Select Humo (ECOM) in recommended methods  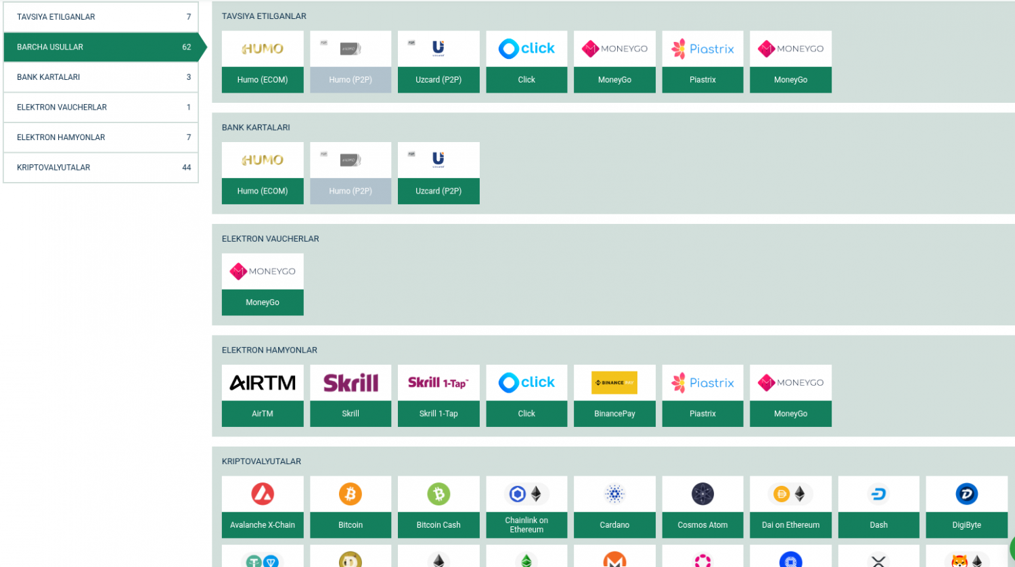[263, 62]
